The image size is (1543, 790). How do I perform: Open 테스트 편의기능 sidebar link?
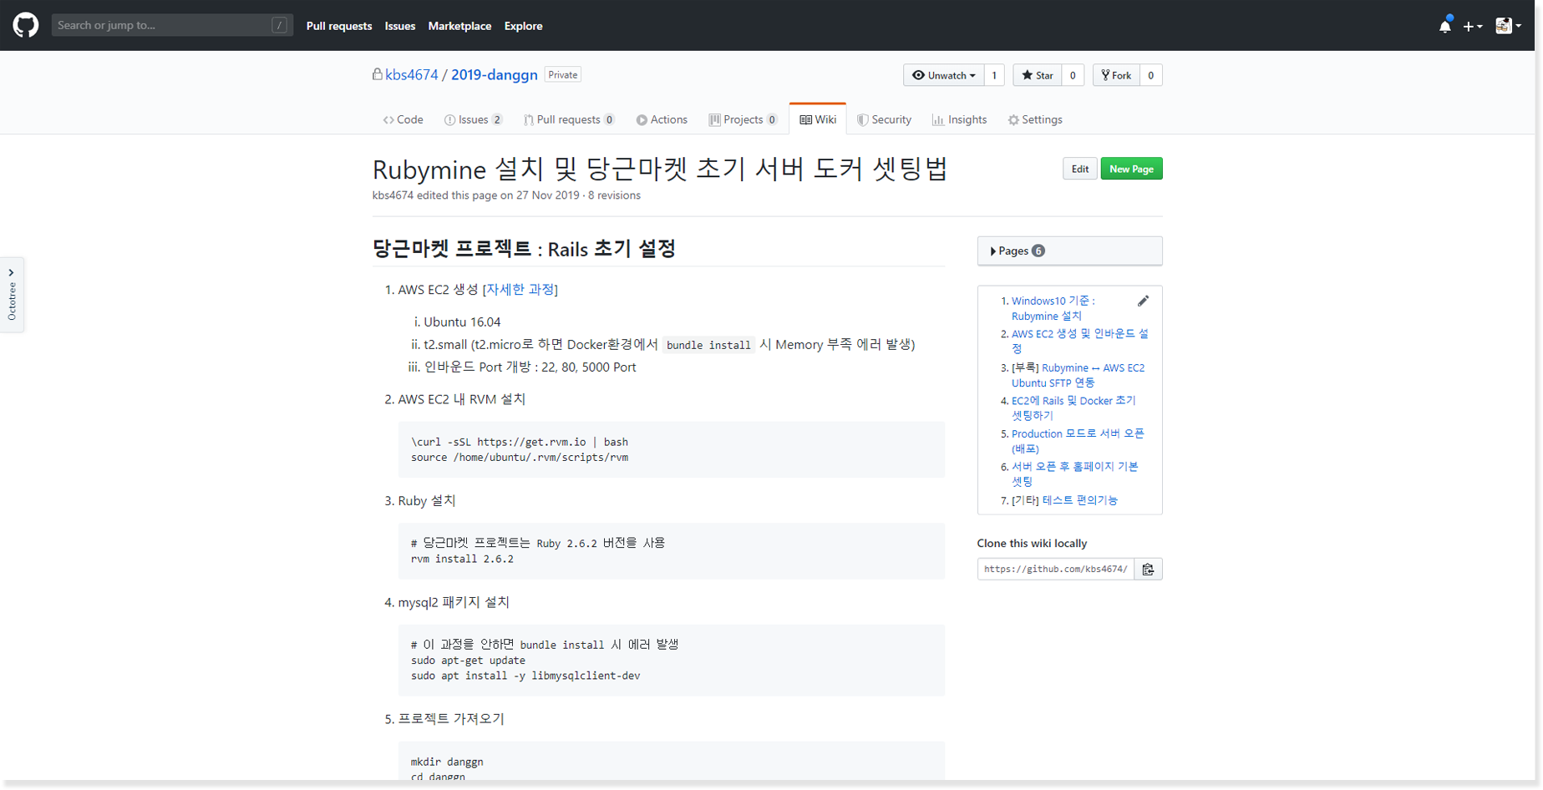(x=1080, y=500)
